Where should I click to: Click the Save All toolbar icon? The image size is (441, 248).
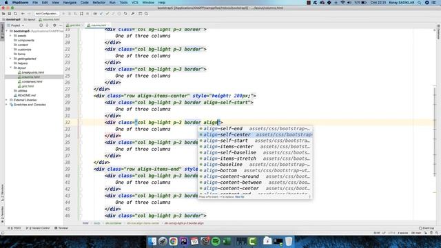[9, 14]
